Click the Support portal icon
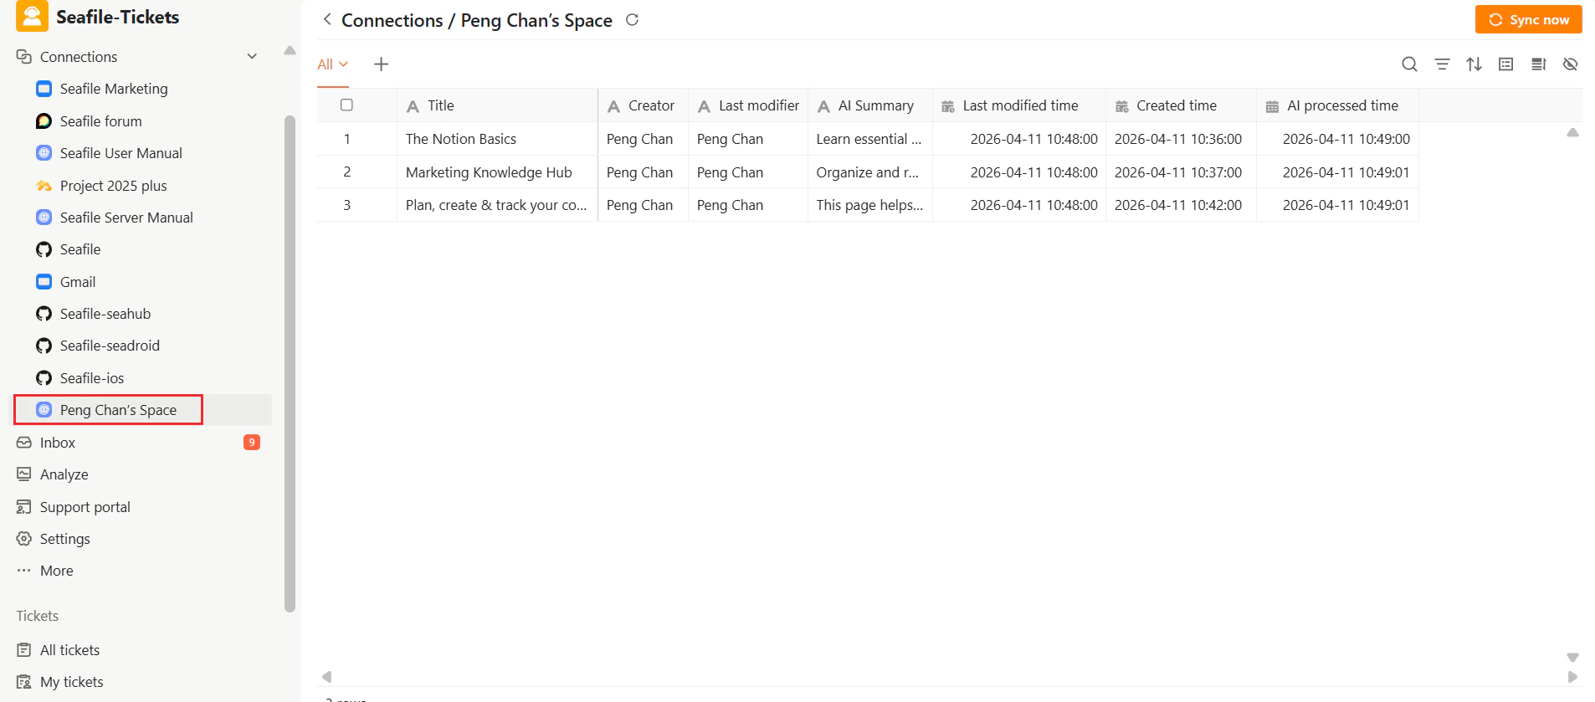Screen dimensions: 1595x702 [24, 507]
